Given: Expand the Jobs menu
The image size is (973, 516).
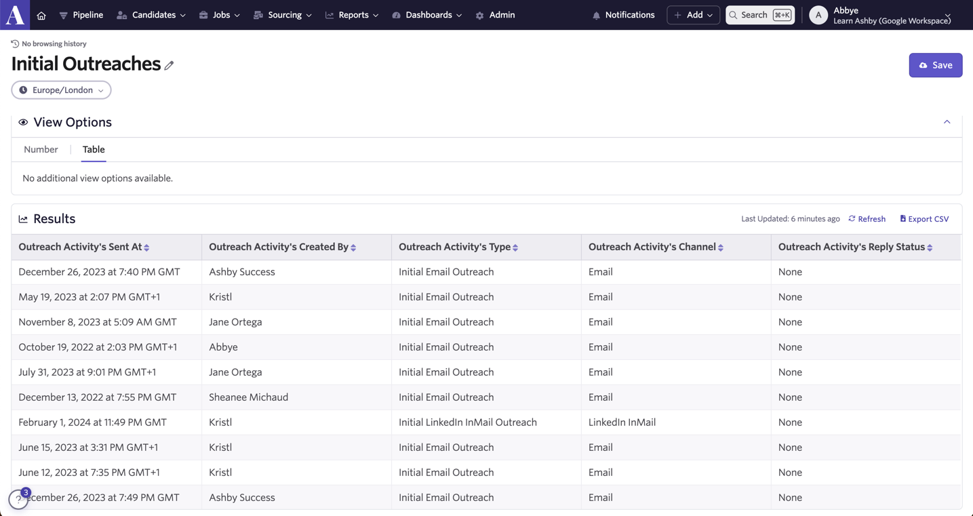Looking at the screenshot, I should pos(220,15).
